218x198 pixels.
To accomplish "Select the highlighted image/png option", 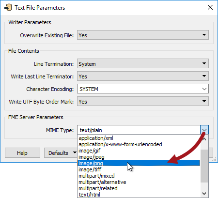I will tap(139, 163).
